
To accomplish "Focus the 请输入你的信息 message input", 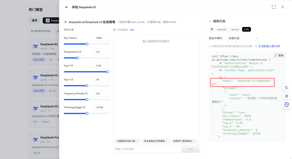I will click(148, 149).
